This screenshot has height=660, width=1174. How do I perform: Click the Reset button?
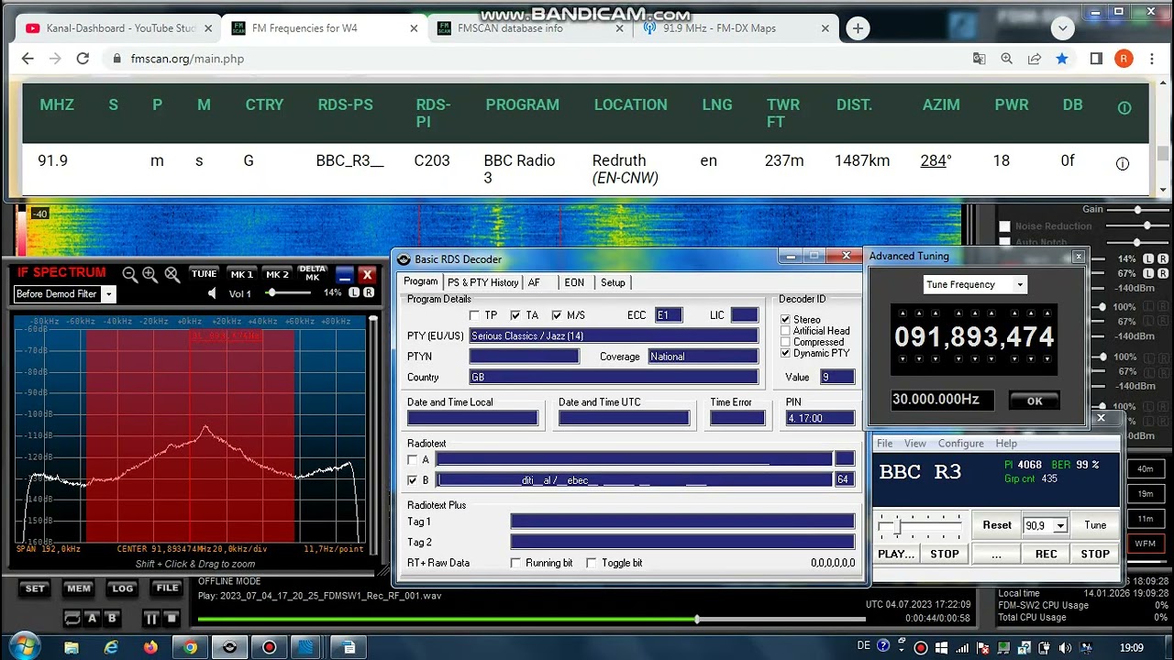tap(997, 525)
